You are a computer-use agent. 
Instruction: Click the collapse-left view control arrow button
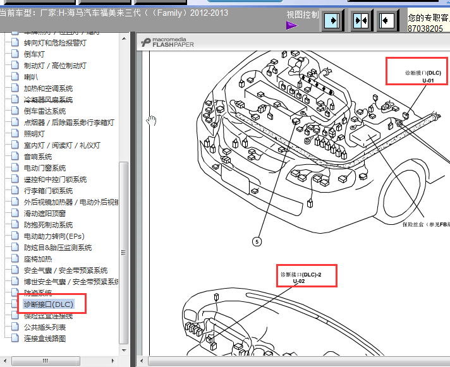pos(387,20)
